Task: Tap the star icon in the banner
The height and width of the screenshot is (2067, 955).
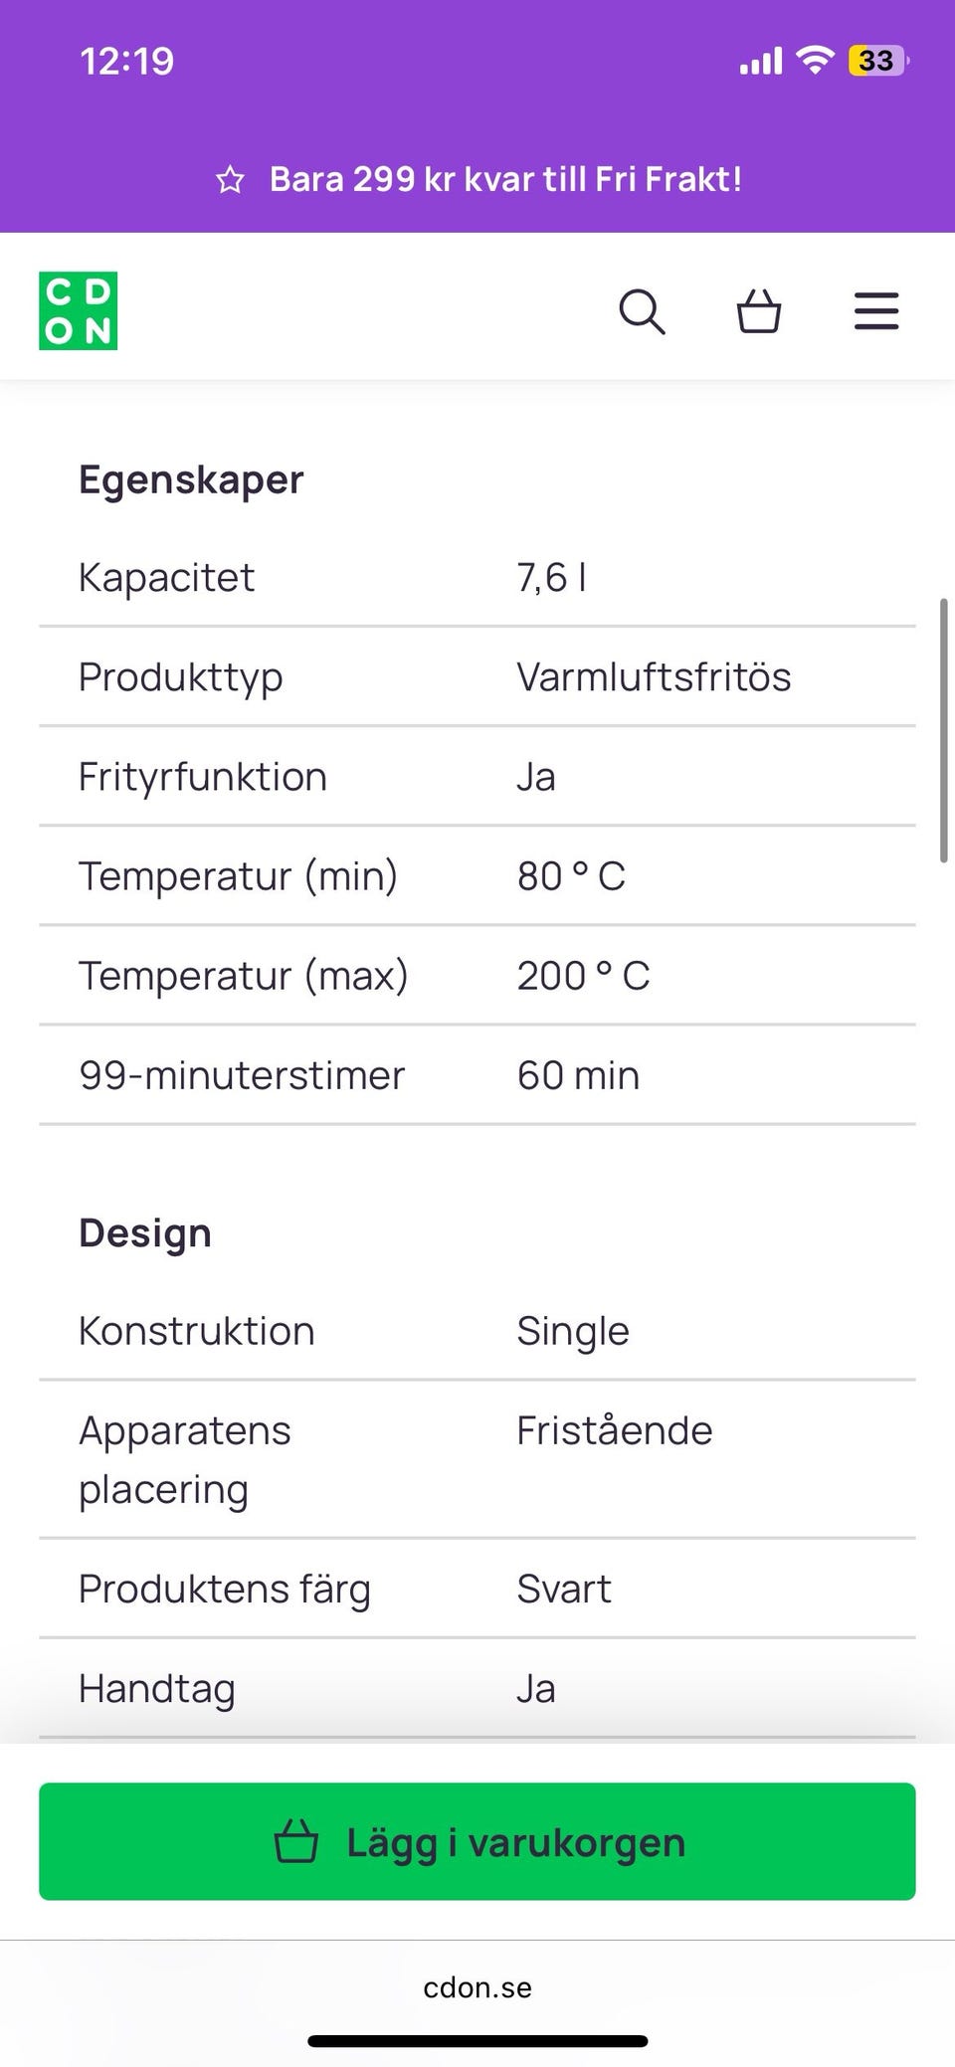Action: coord(230,180)
